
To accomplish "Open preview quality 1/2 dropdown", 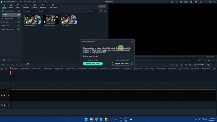I will pyautogui.click(x=192, y=60).
